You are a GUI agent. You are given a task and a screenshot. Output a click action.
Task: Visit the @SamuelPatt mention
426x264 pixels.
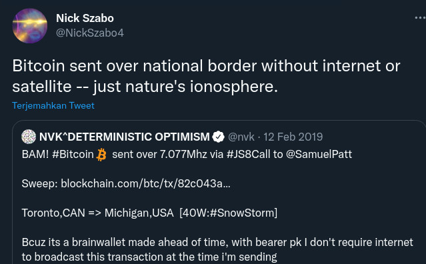[319, 154]
